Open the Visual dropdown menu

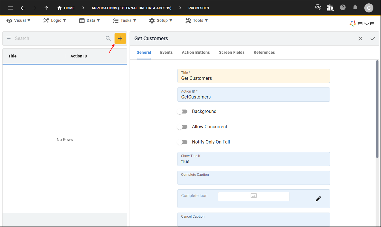click(18, 20)
